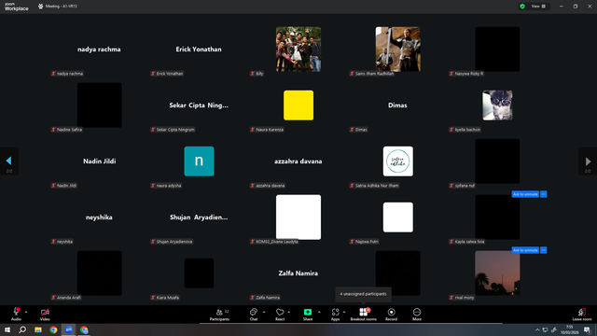Viewport: 597px width, 336px height.
Task: Expand share options arrow beside Share
Action: point(319,312)
